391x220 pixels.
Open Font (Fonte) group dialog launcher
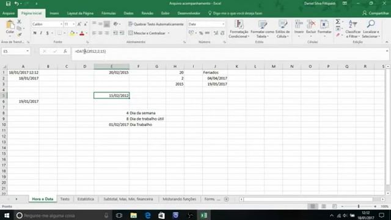(87, 42)
